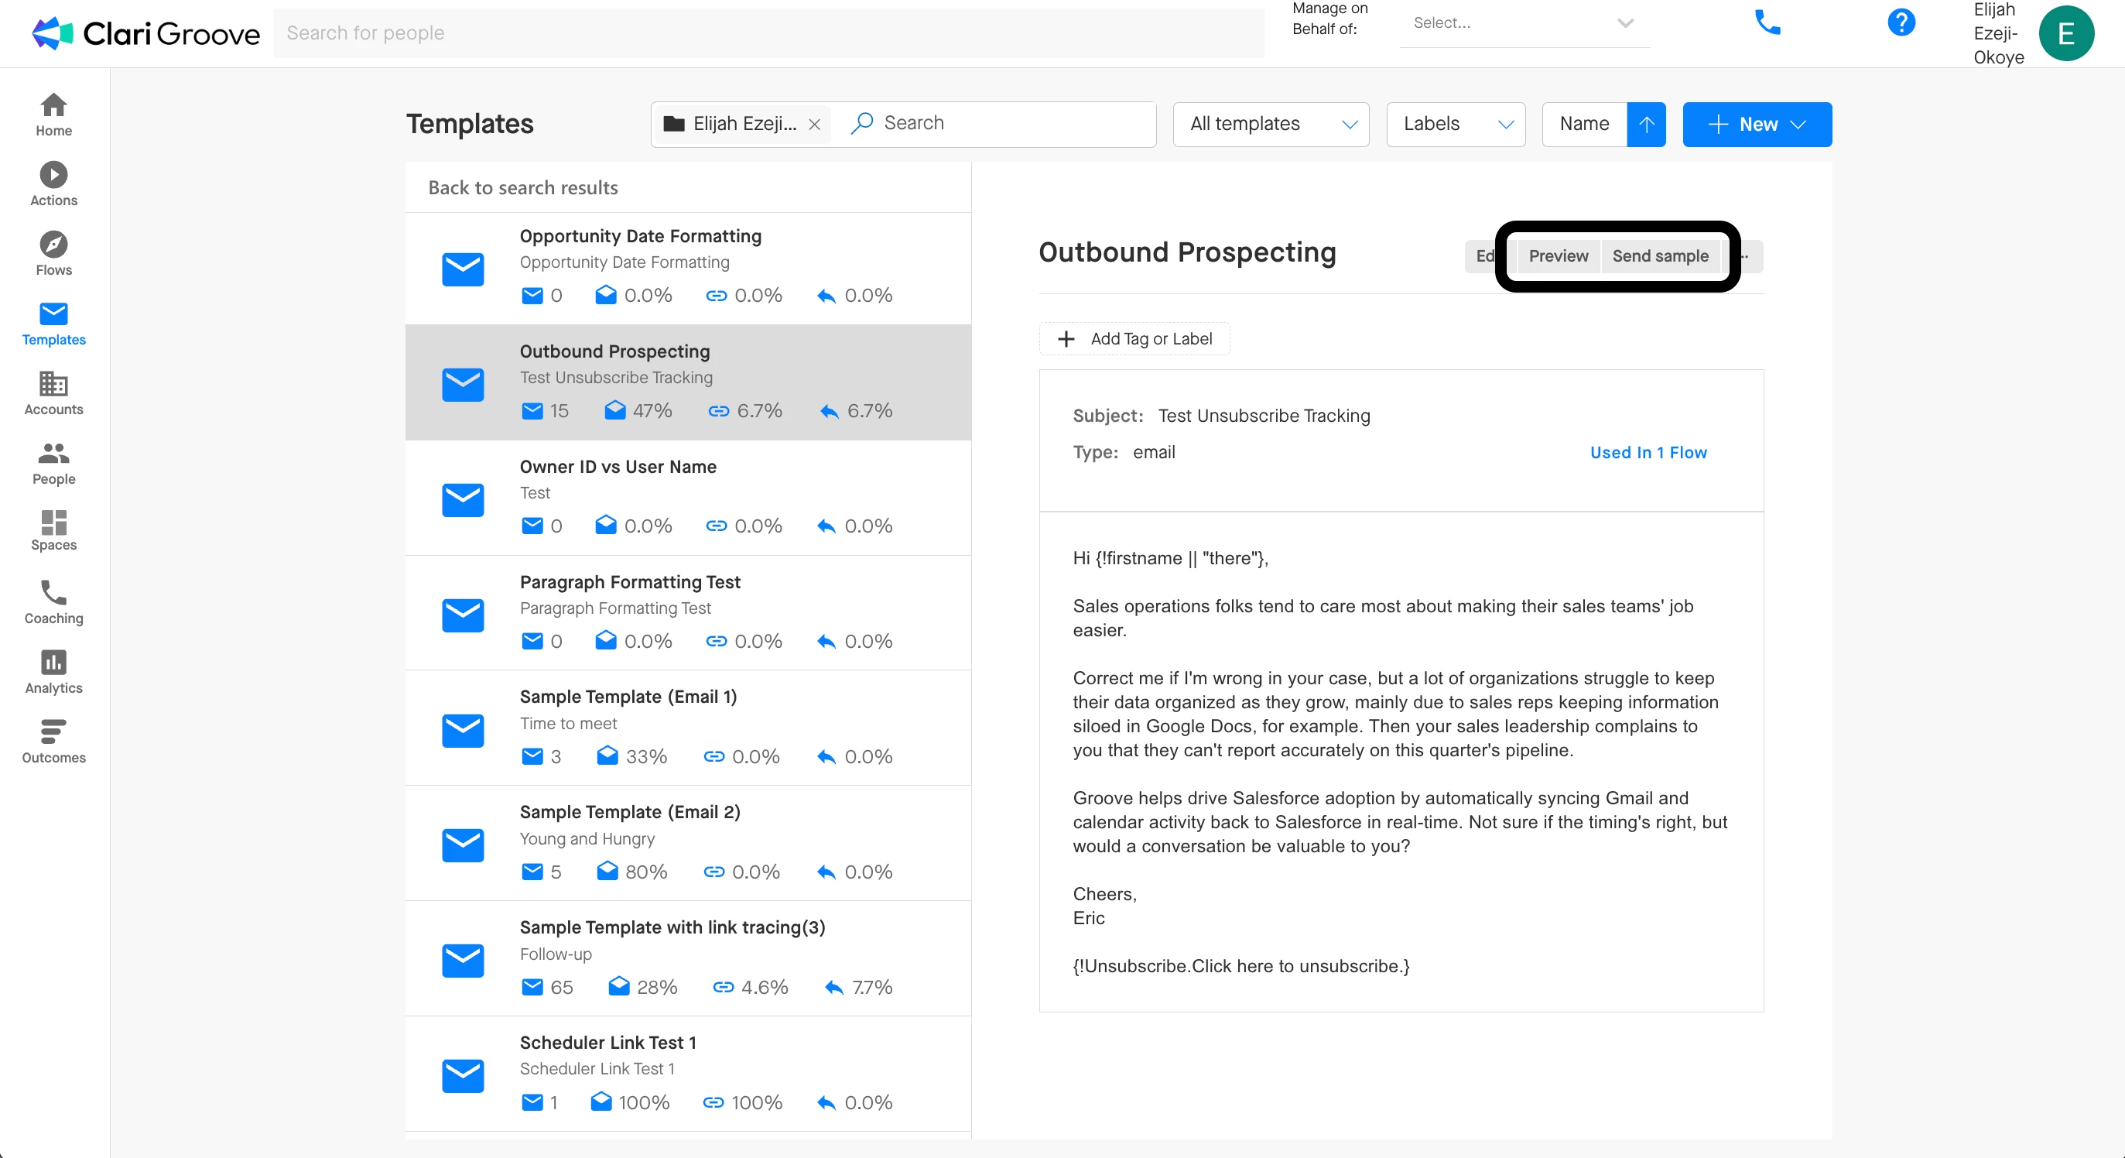
Task: Open the Accounts building icon
Action: pyautogui.click(x=53, y=384)
